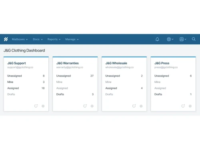Screen dimensions: 200x150
Task: Open Assigned folder in J&G Wholesale
Action: (x=124, y=88)
